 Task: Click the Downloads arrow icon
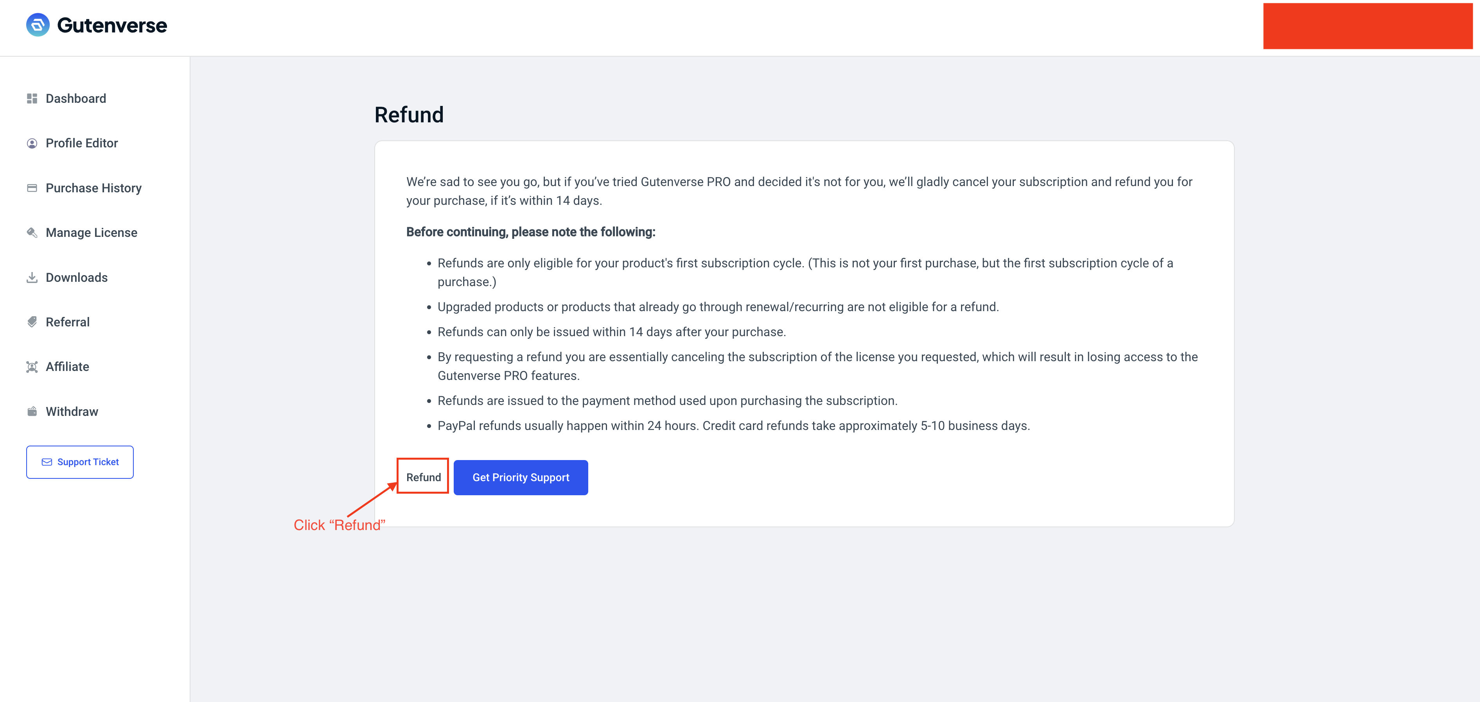(32, 278)
